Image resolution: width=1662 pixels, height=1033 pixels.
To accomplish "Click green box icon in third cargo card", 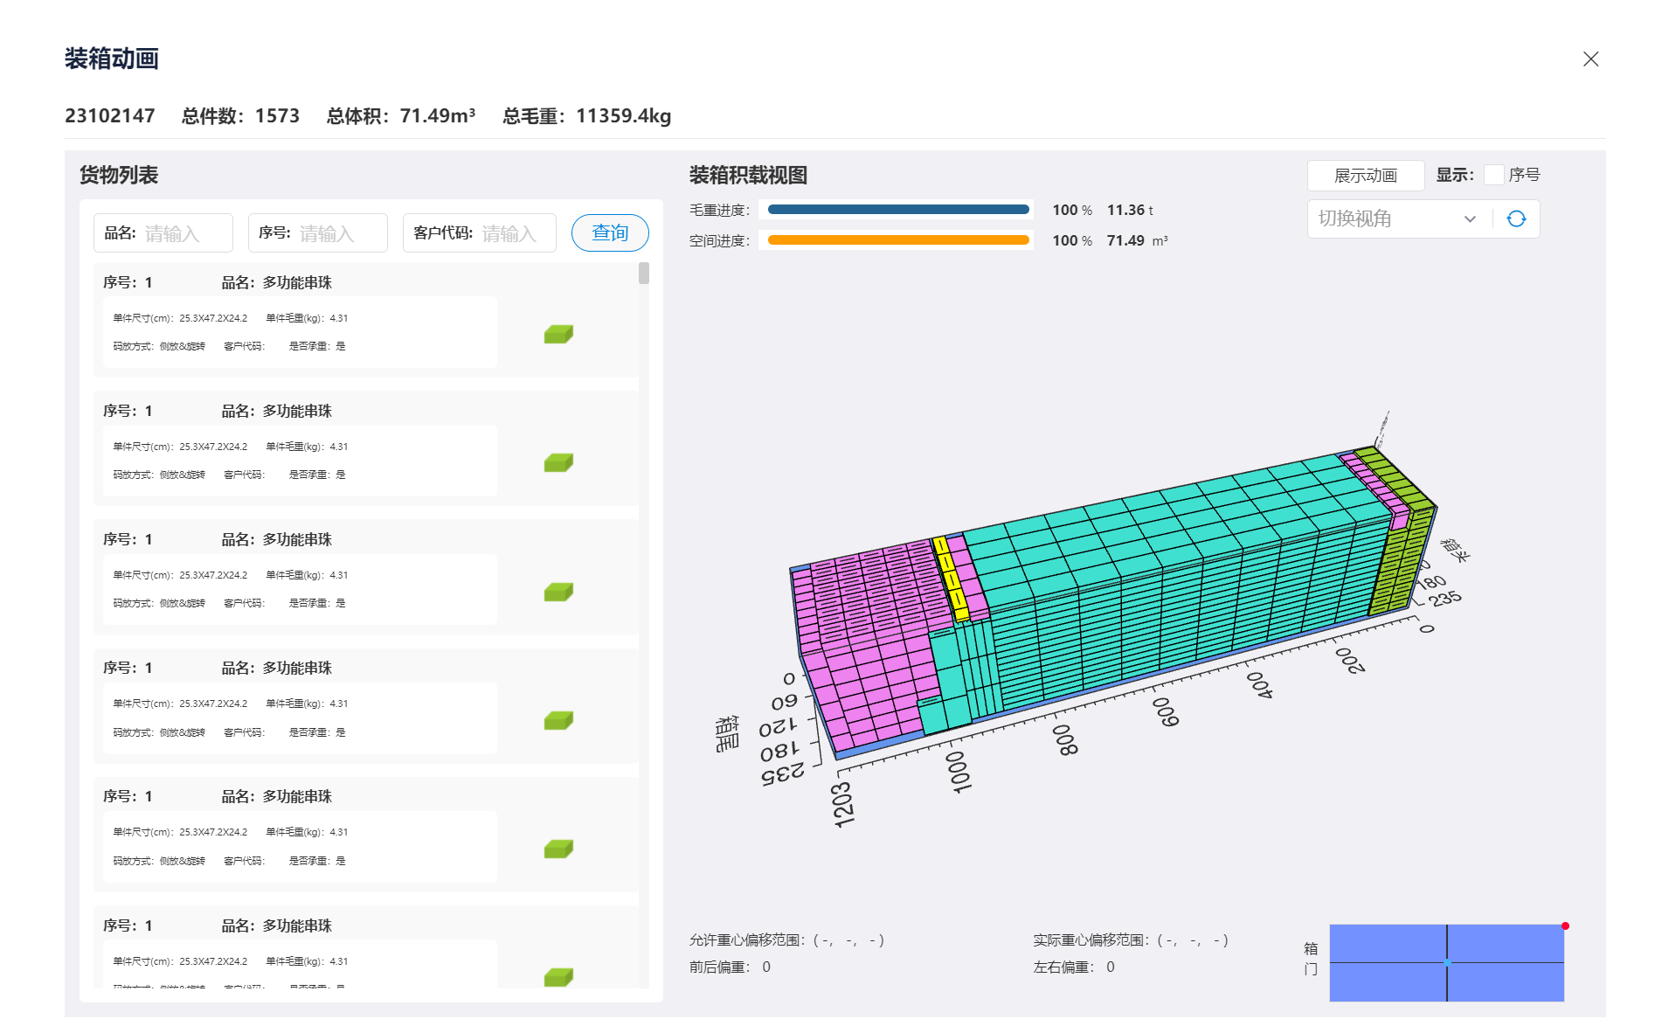I will [558, 592].
